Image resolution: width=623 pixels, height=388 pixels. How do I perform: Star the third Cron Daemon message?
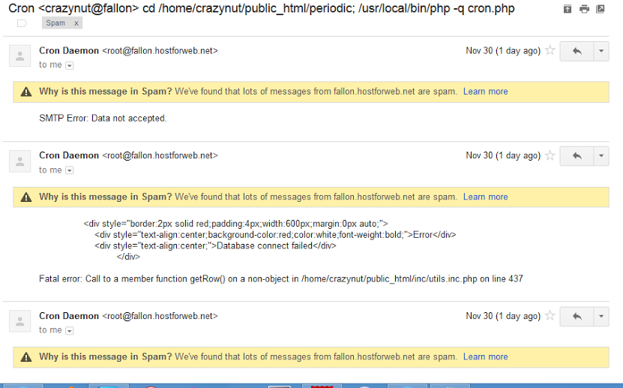(x=550, y=316)
